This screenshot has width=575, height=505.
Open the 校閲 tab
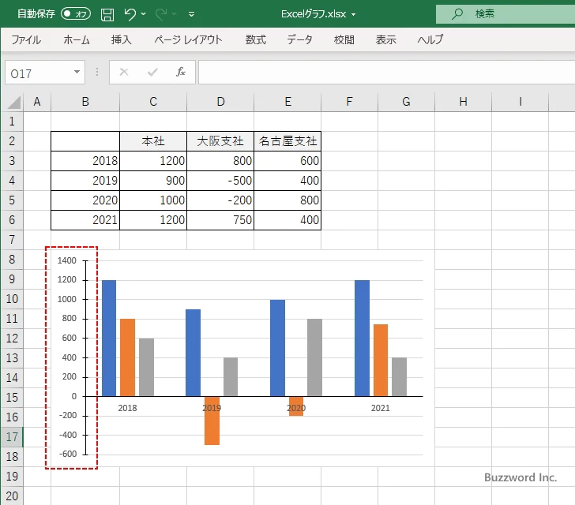pos(344,39)
